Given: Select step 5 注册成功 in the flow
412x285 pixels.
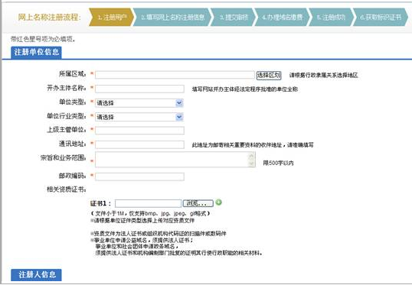Looking at the screenshot, I should point(331,18).
